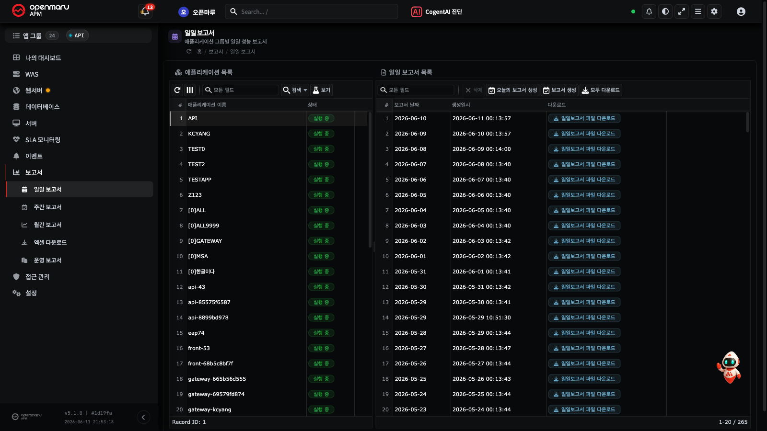Screen dimensions: 767x431
Task: Collapse the sidebar with the arrow button
Action: 143,417
